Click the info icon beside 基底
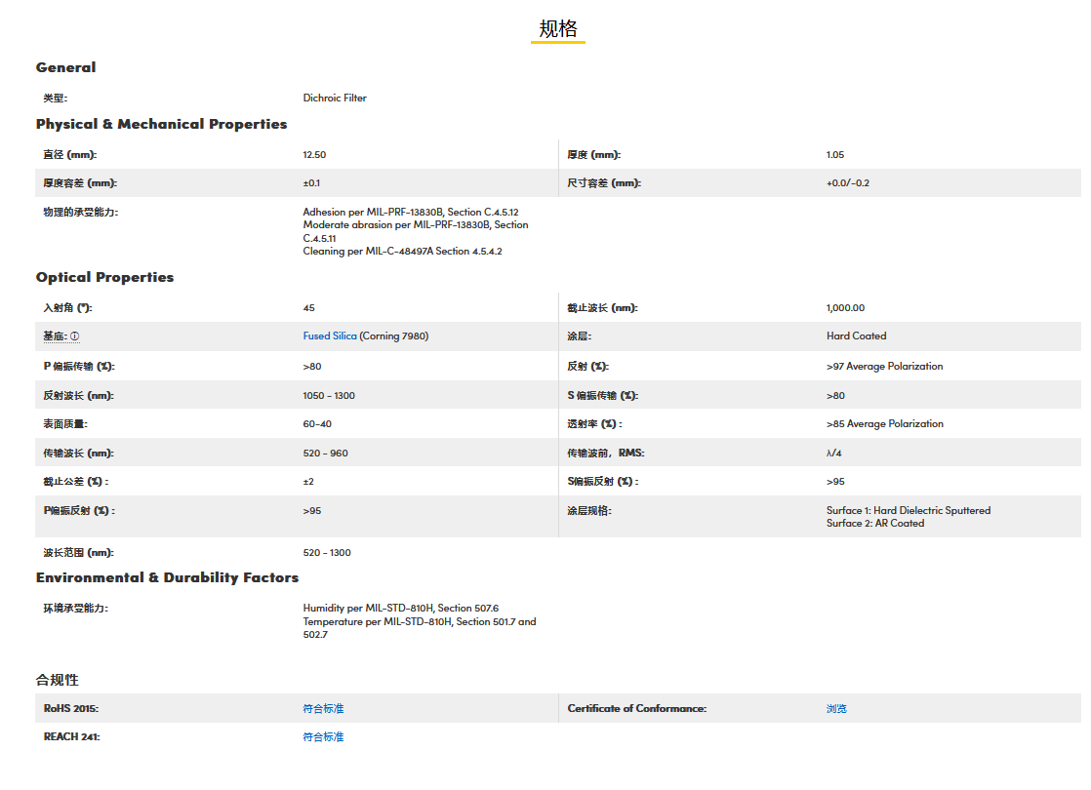The height and width of the screenshot is (790, 1091). click(x=74, y=336)
